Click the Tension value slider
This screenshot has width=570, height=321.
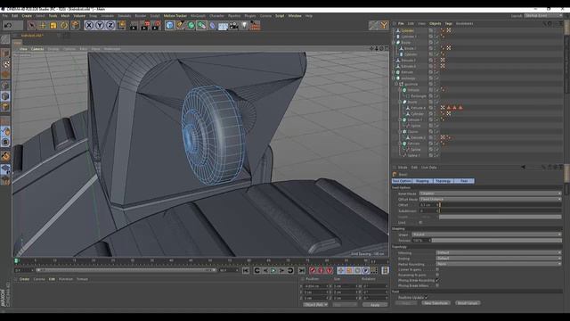497,241
